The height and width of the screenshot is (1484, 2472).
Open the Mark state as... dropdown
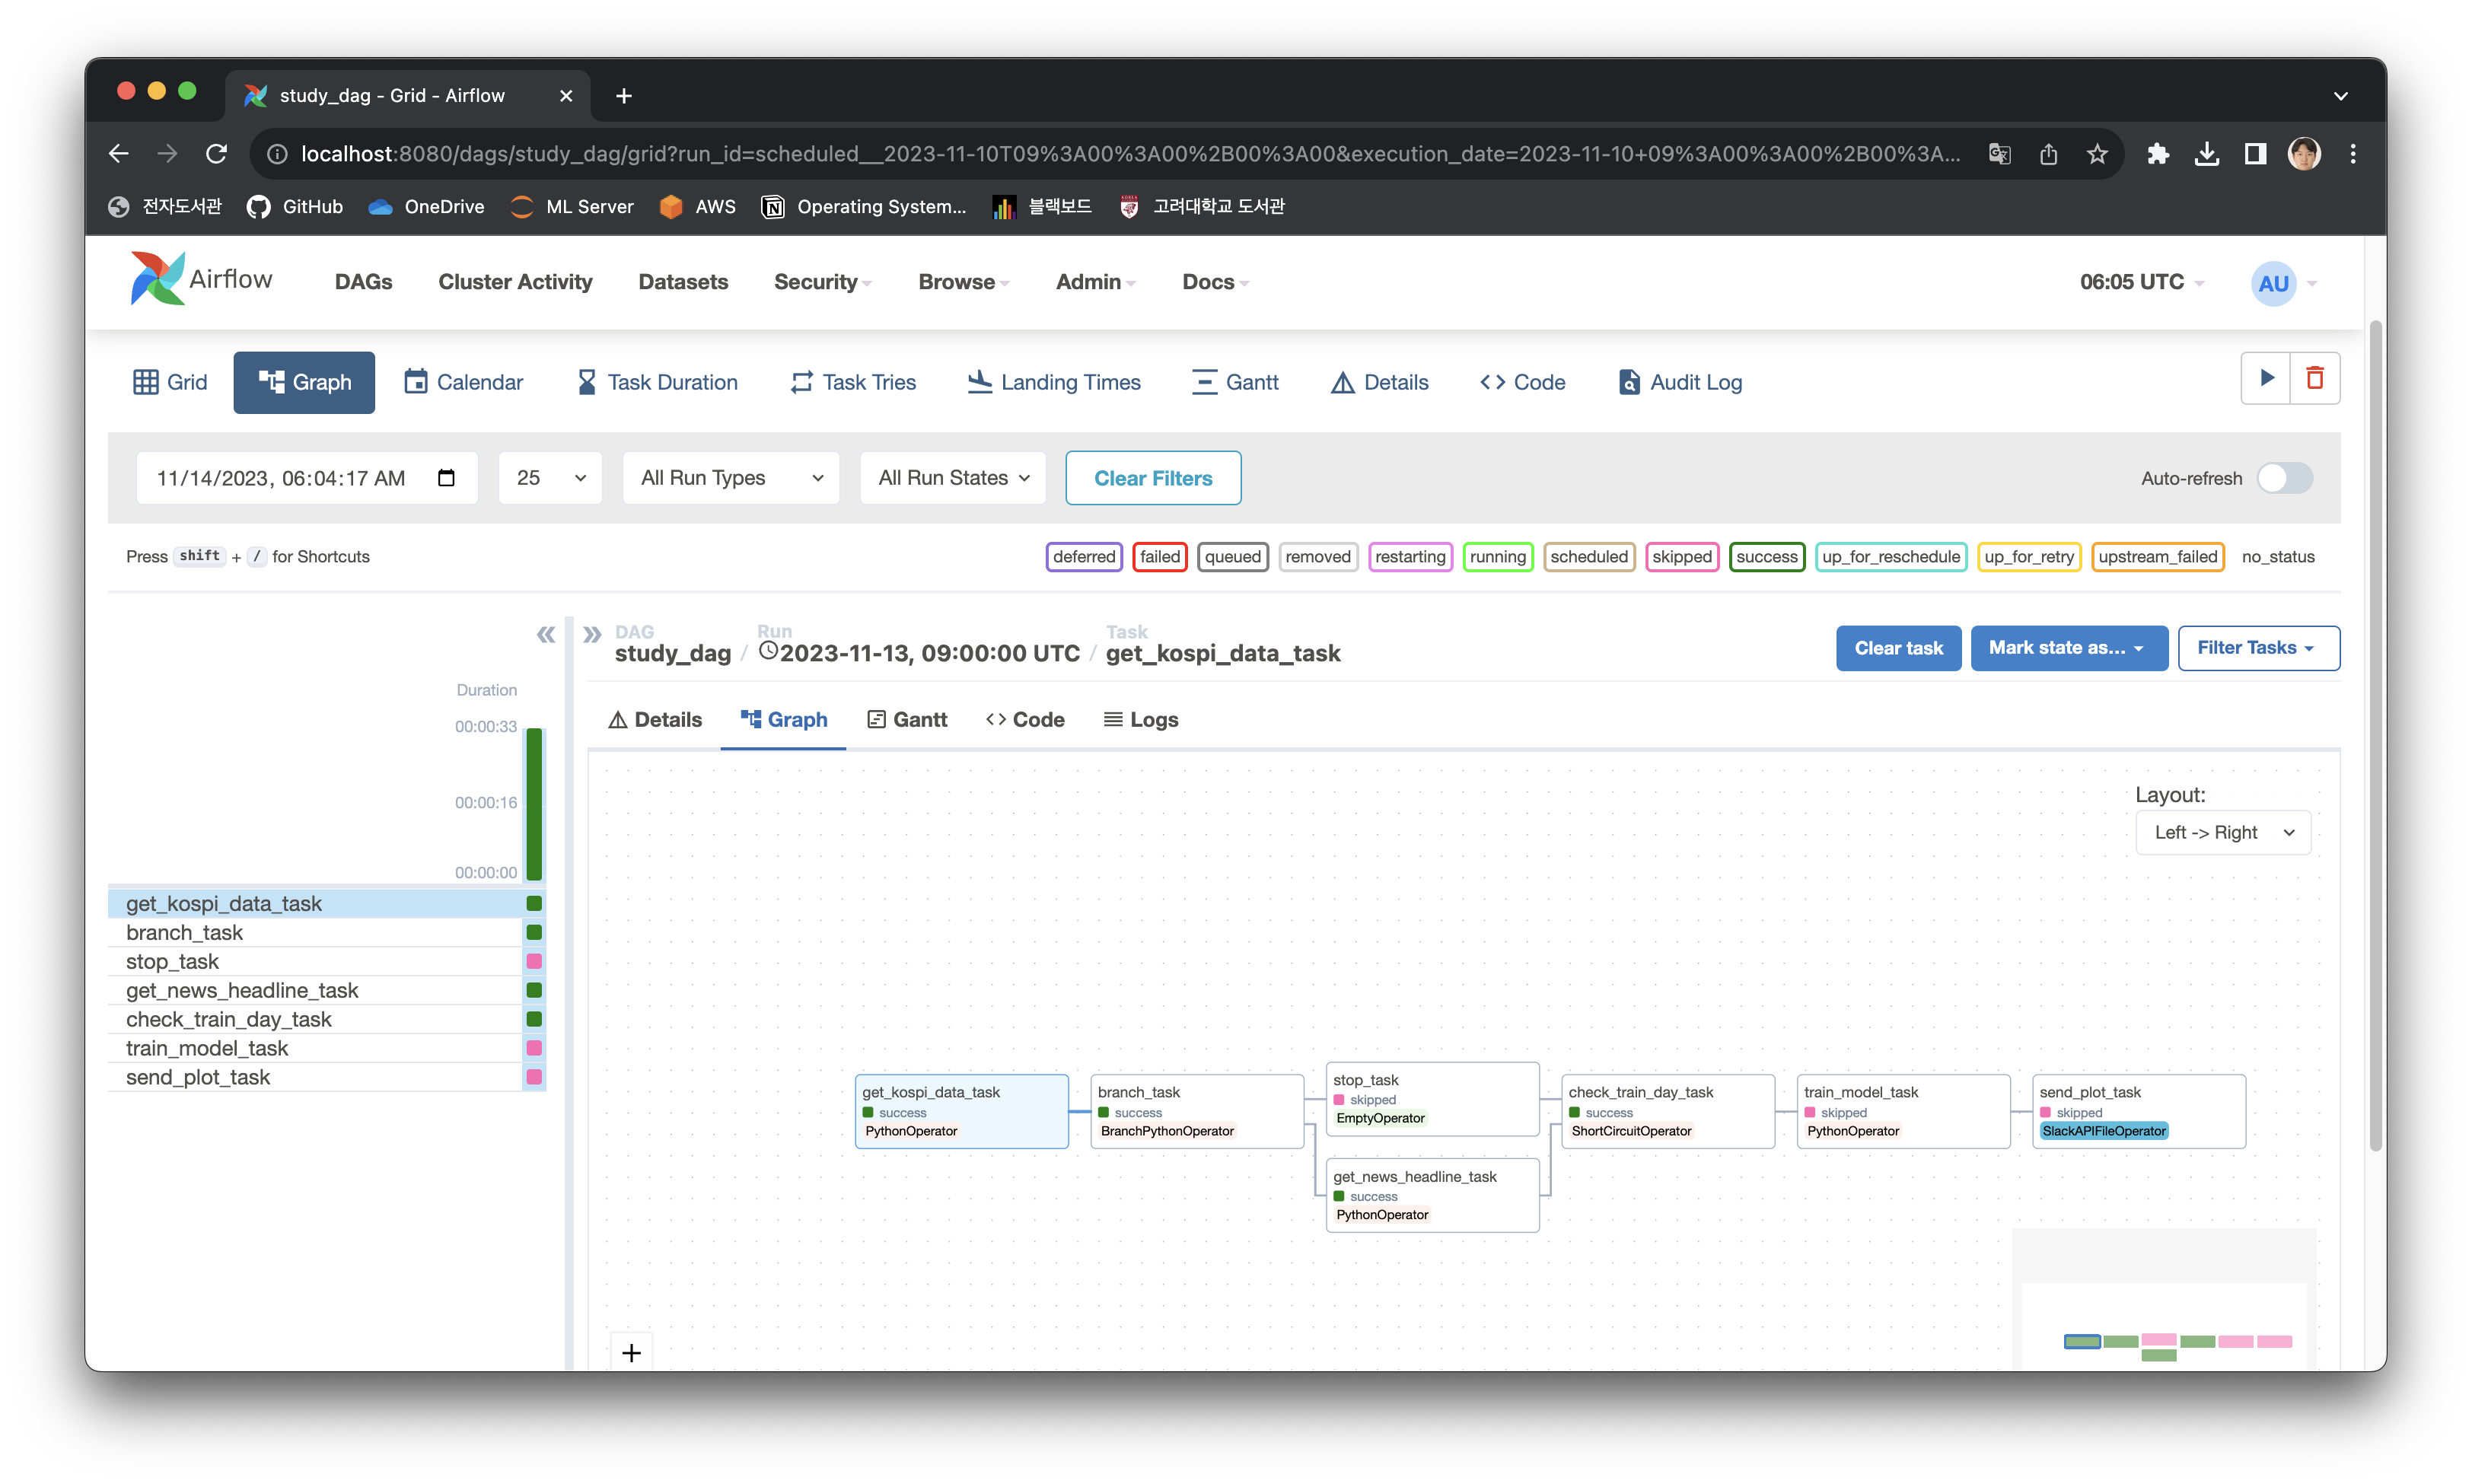click(x=2067, y=648)
